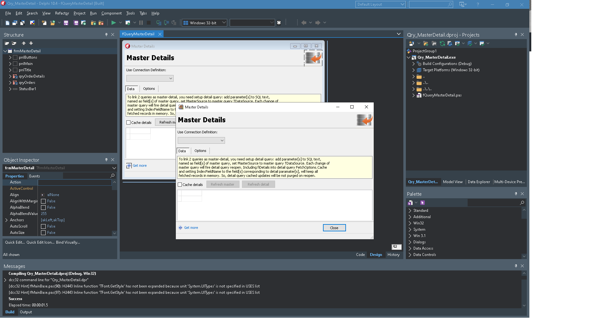This screenshot has height=330, width=605.
Task: Toggle the AlignWithMargins False checkbox
Action: coord(43,201)
